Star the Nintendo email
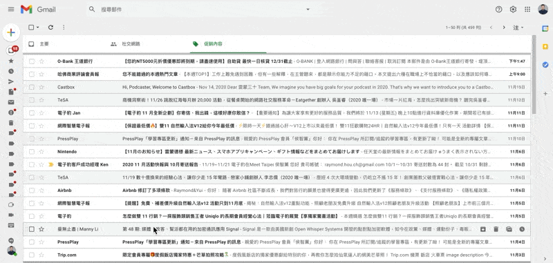 click(x=41, y=152)
